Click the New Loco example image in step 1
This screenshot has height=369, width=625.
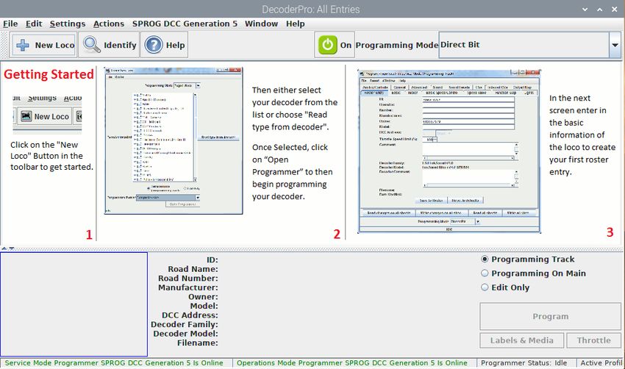47,115
